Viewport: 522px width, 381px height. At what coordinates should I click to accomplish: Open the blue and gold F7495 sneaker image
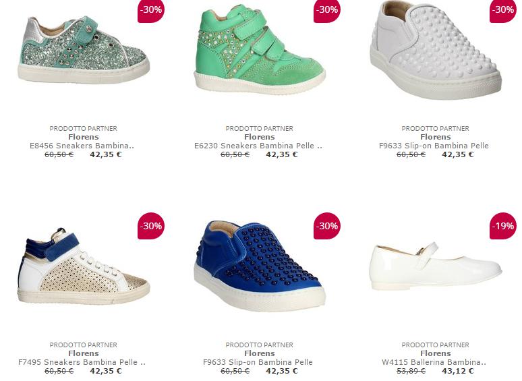83,266
